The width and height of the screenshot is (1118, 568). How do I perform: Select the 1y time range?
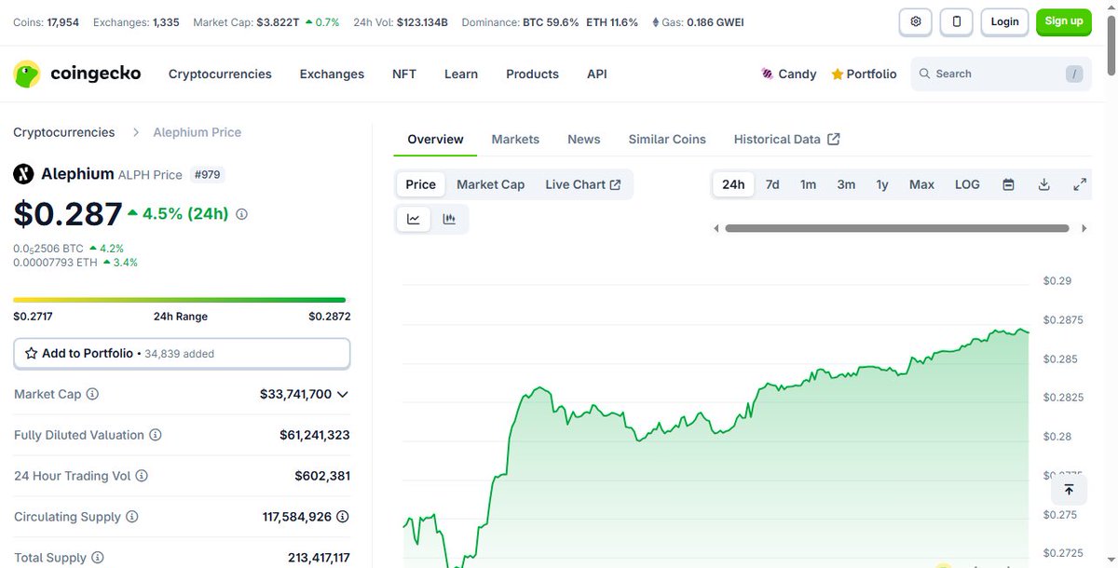[x=882, y=184]
